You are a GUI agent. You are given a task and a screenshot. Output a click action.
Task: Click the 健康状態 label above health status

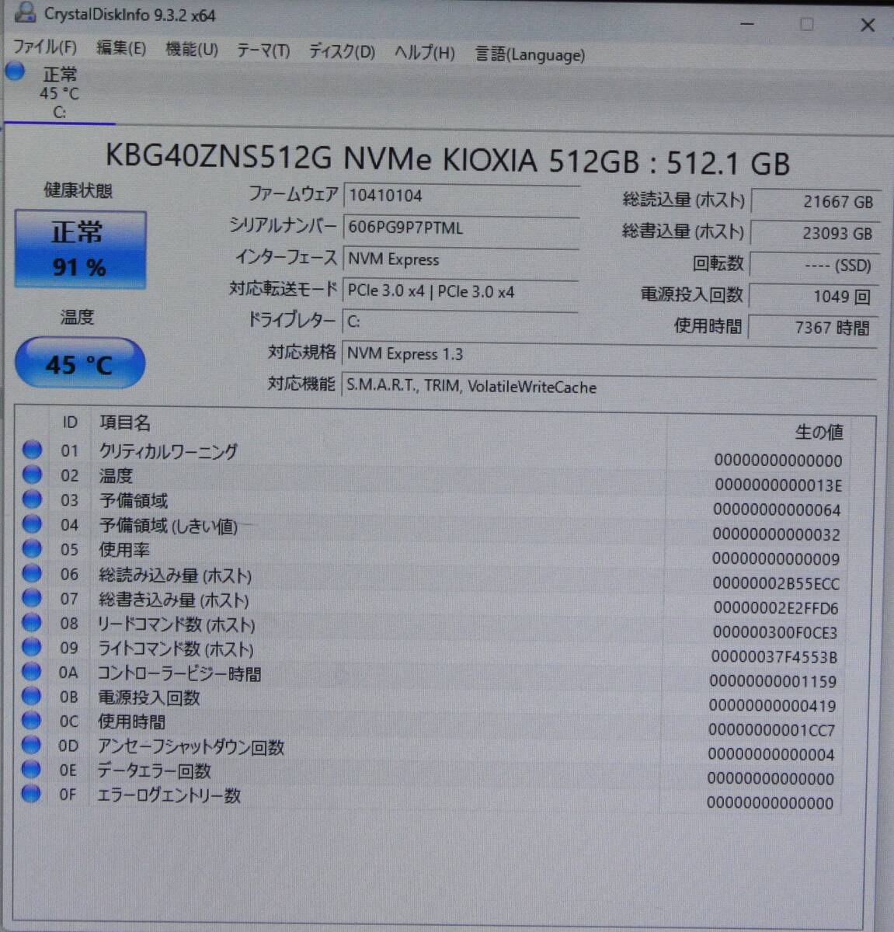78,190
